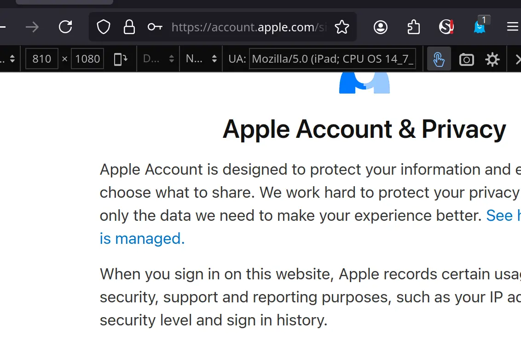Viewport: 521px width, 348px height.
Task: Open saved passwords key icon
Action: (x=155, y=27)
